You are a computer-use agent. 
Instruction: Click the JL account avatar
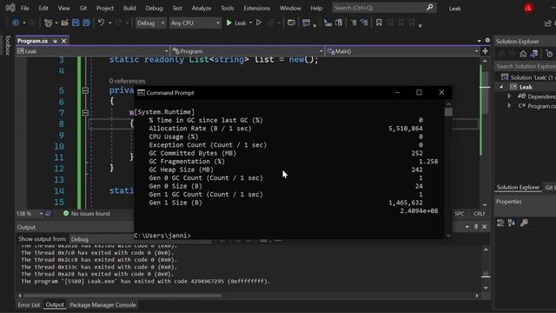click(x=528, y=8)
